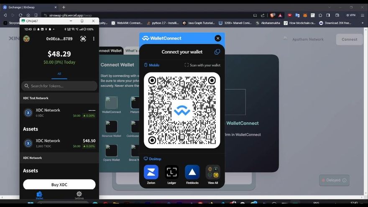This screenshot has height=207, width=368.
Task: Open the python 2.7 - Install bookmark
Action: tap(162, 23)
